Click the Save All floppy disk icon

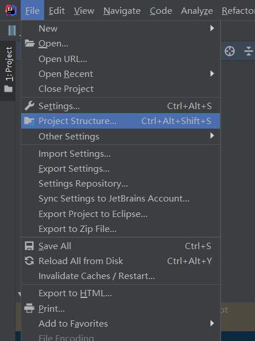pos(29,246)
